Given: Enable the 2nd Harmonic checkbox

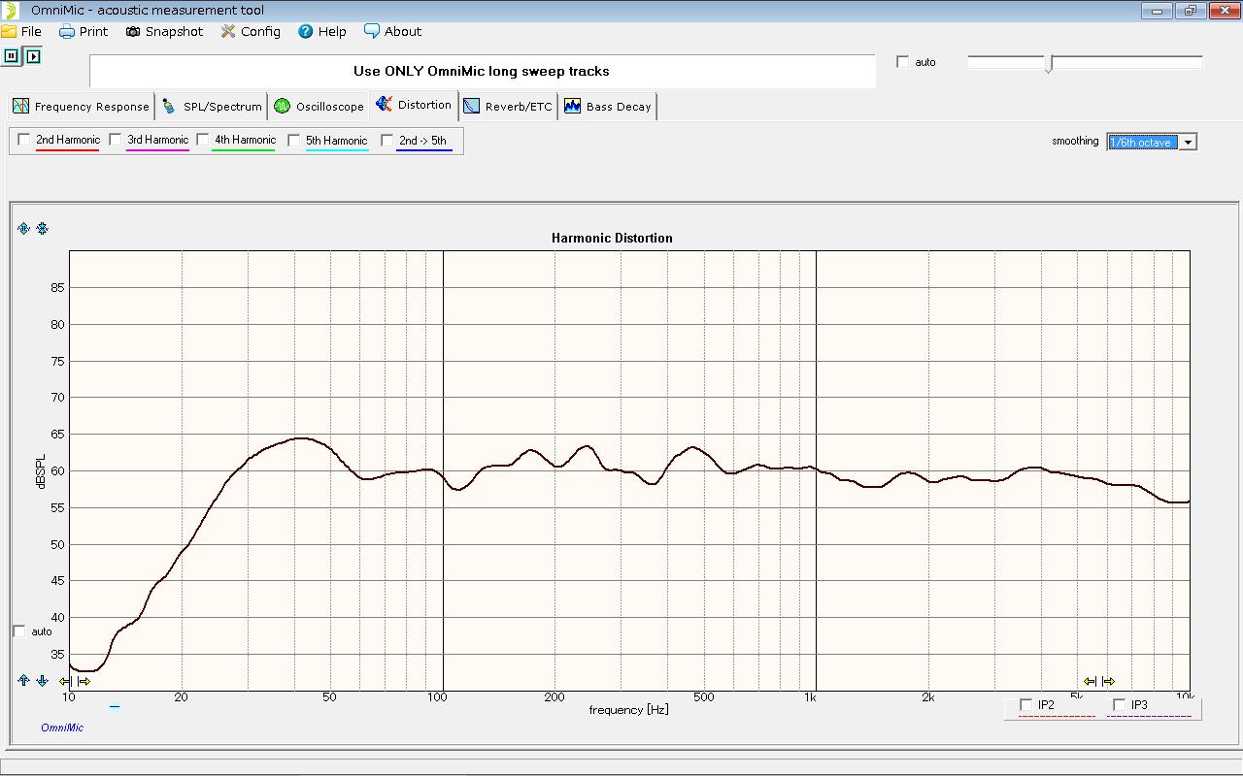Looking at the screenshot, I should (24, 140).
